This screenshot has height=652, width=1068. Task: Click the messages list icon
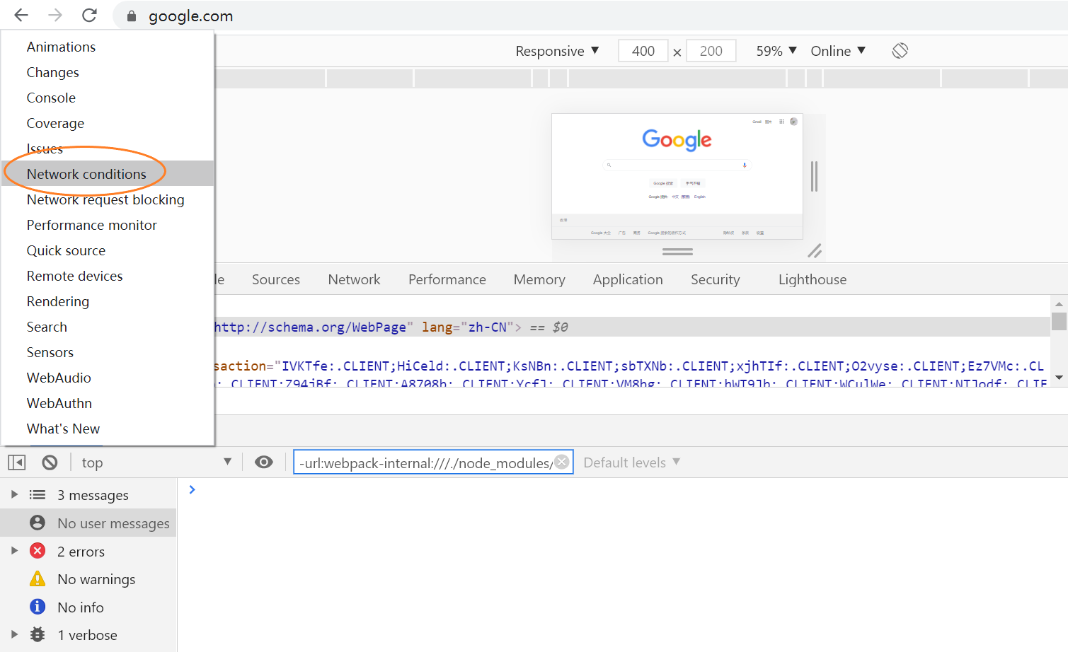click(x=38, y=494)
